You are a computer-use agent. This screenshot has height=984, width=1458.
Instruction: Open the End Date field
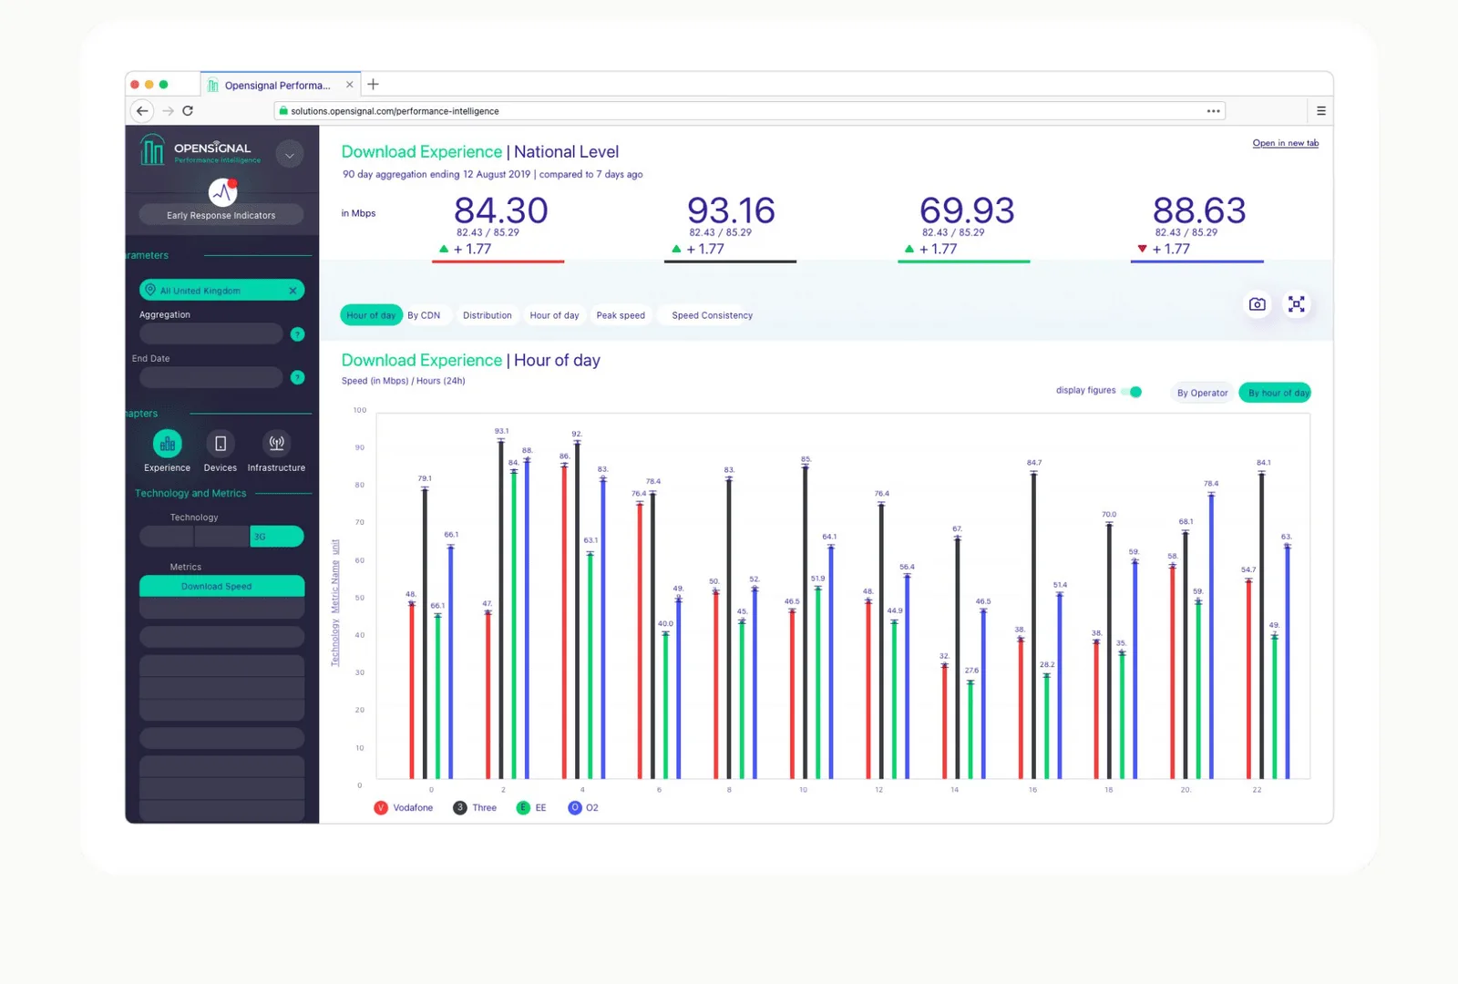(x=210, y=377)
